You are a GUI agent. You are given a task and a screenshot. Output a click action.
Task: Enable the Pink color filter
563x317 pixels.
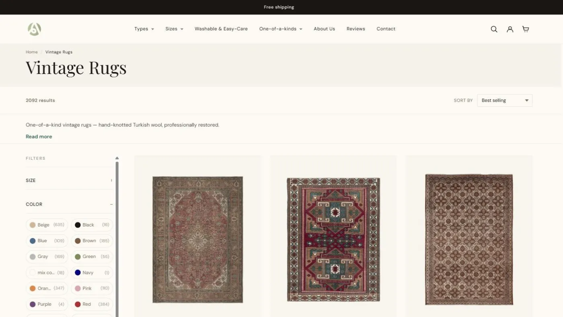tap(92, 288)
